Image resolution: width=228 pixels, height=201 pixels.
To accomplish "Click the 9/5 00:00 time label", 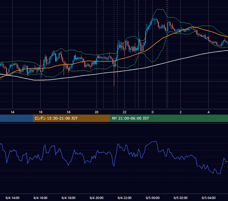I will click(x=153, y=198).
